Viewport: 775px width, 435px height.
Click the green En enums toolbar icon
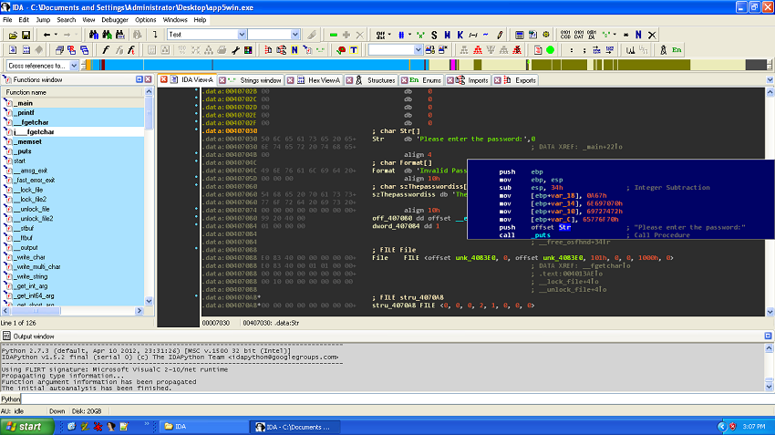pyautogui.click(x=677, y=50)
